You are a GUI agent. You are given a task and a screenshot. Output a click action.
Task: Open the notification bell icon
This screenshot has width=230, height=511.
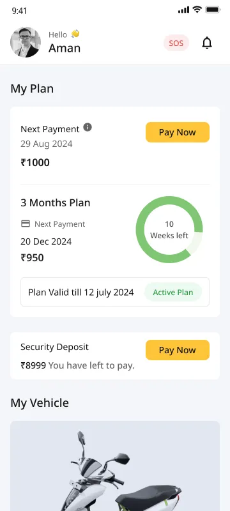(x=207, y=43)
